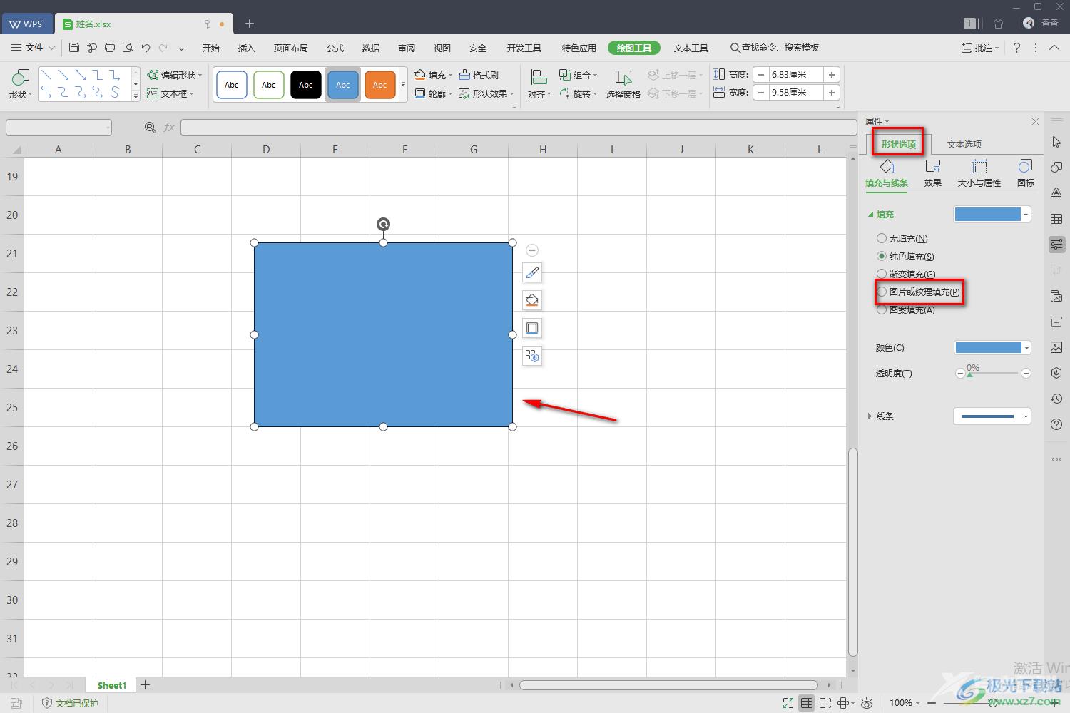Click the 格式刷 format painter
Viewport: 1070px width, 713px height.
pyautogui.click(x=479, y=75)
